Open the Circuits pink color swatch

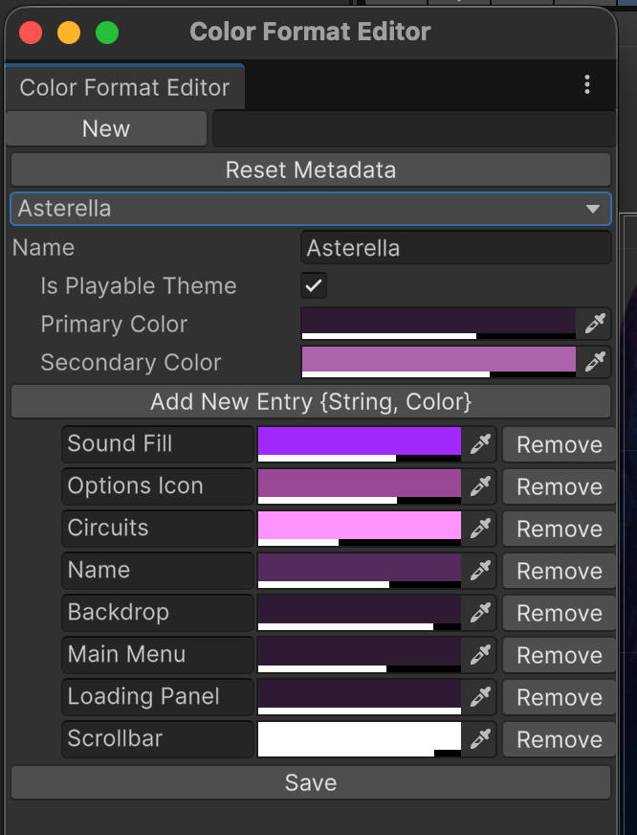click(359, 527)
